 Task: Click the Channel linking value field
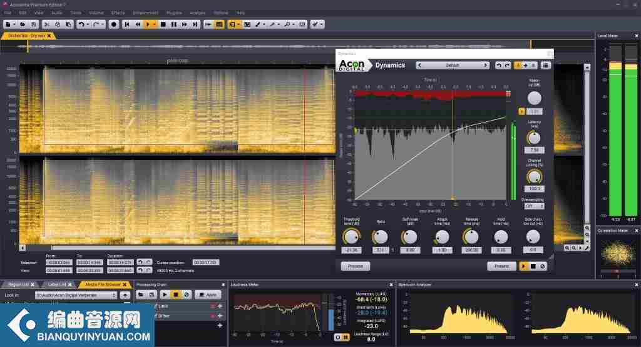(534, 189)
